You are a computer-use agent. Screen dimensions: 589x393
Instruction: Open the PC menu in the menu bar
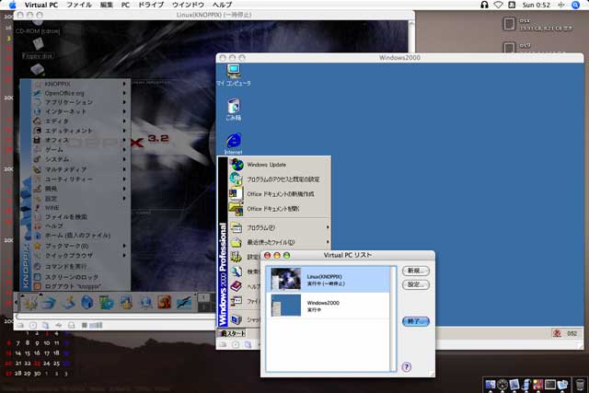(x=125, y=5)
